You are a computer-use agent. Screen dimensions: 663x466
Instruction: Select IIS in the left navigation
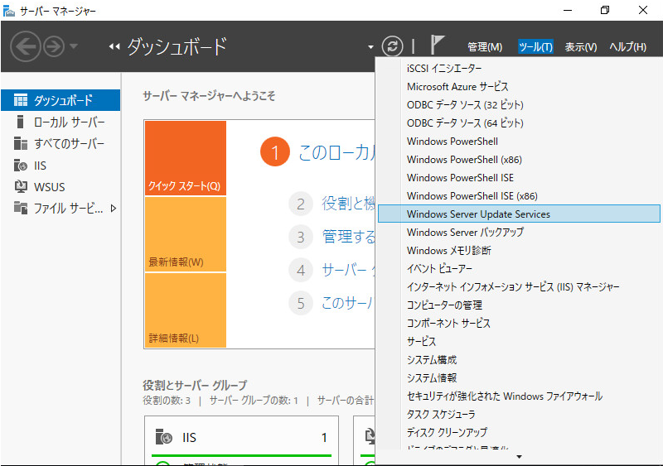40,165
